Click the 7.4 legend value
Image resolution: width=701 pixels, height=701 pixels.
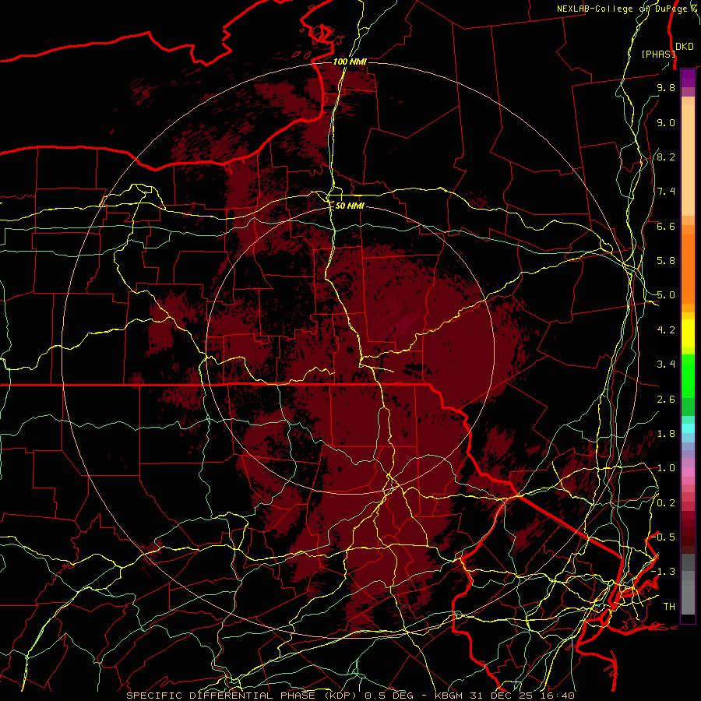(x=666, y=192)
